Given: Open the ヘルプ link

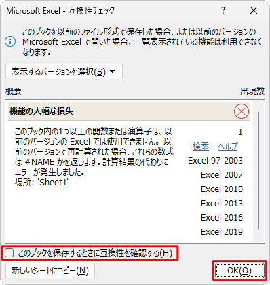Looking at the screenshot, I should tap(228, 147).
